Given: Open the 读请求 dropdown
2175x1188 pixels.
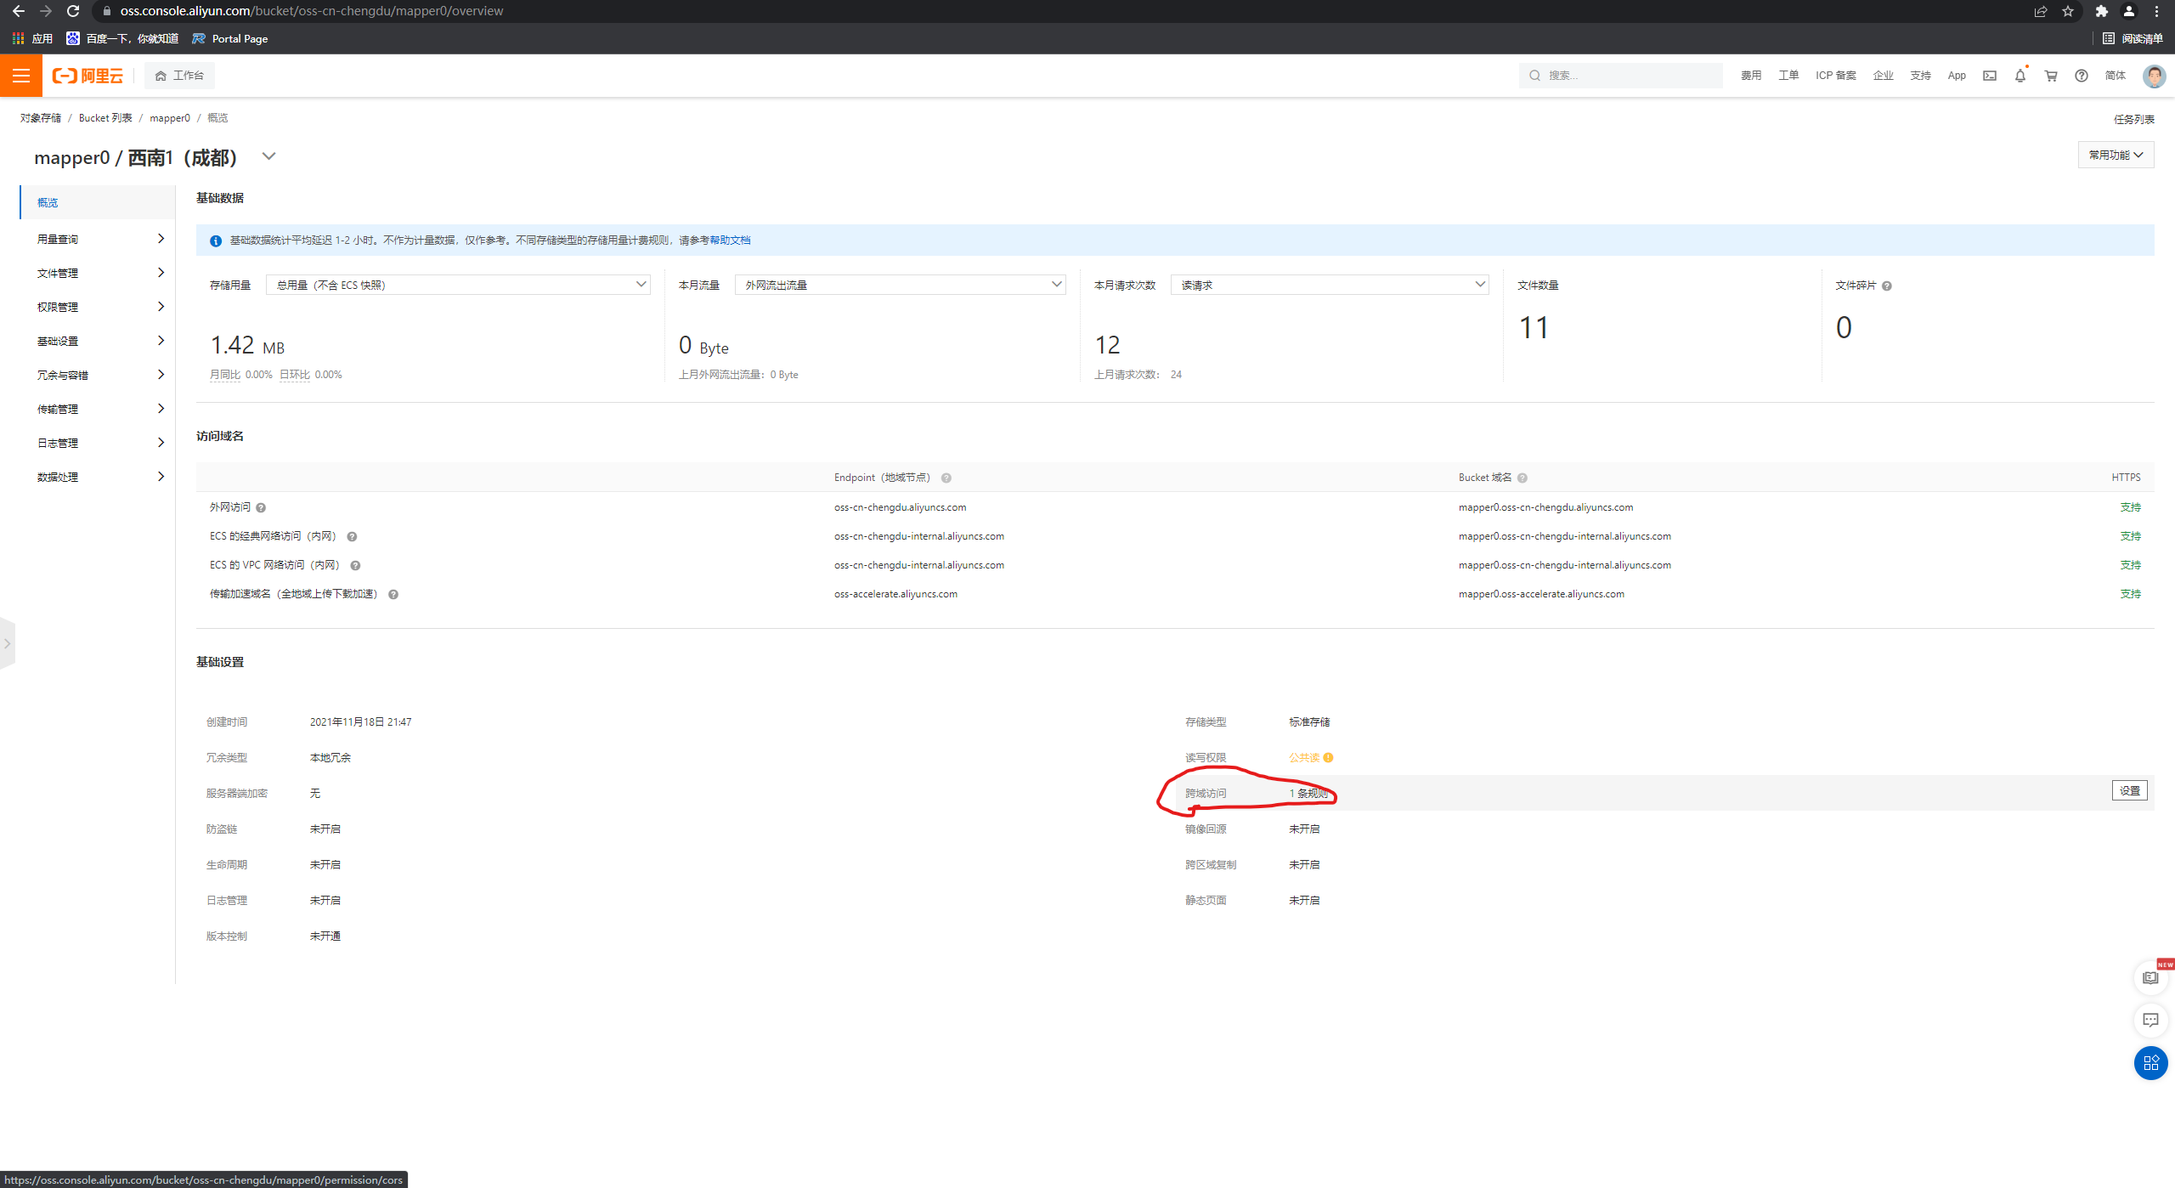Looking at the screenshot, I should click(x=1329, y=286).
